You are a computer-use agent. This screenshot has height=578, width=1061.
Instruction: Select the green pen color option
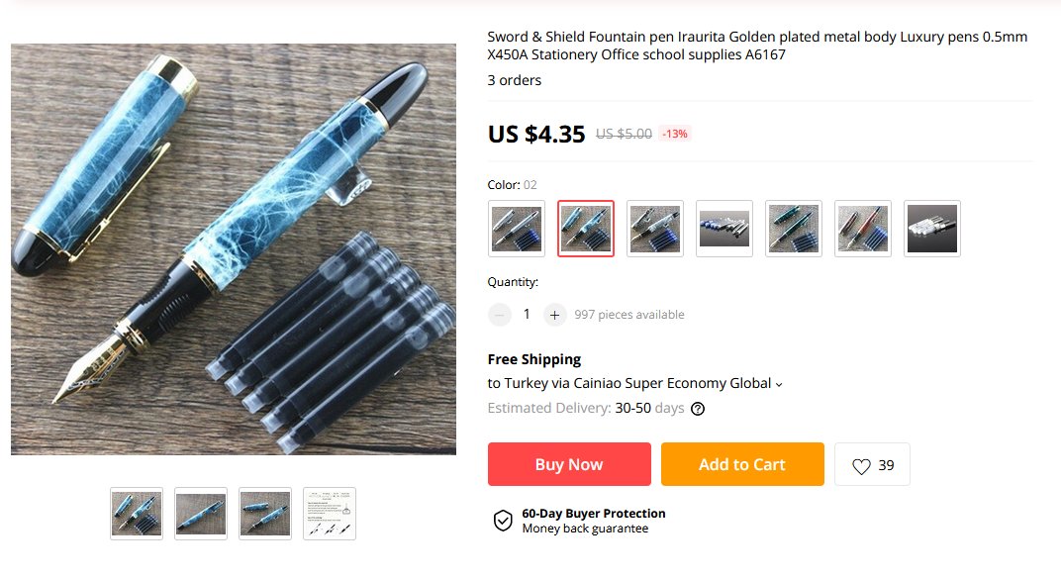click(794, 229)
